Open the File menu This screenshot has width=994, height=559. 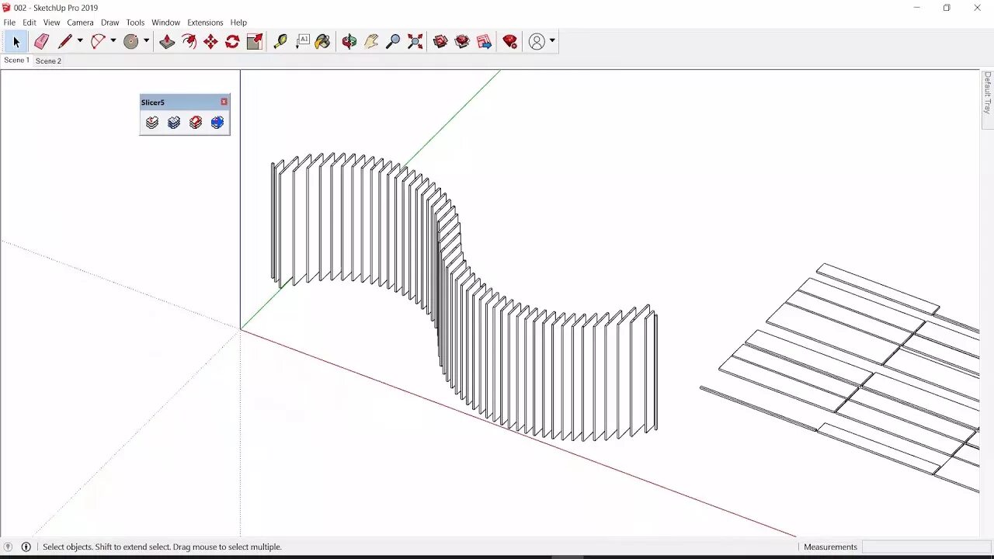click(9, 23)
